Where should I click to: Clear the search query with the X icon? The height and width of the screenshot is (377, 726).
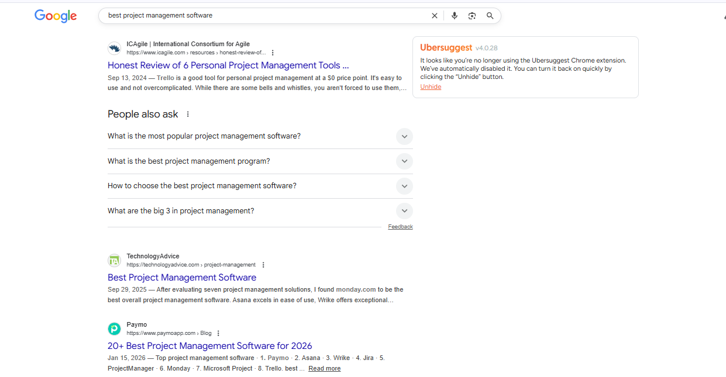tap(434, 15)
